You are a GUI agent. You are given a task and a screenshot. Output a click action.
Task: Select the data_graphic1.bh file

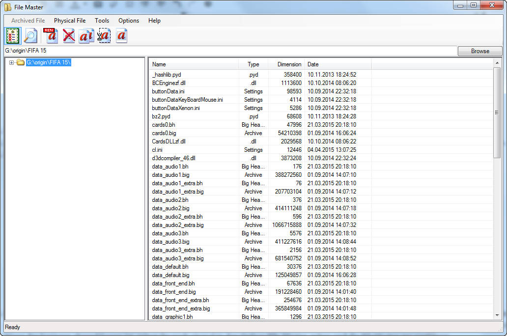coord(172,317)
